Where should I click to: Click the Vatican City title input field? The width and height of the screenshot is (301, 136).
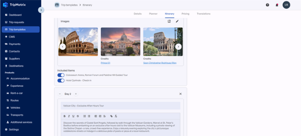click(x=121, y=106)
